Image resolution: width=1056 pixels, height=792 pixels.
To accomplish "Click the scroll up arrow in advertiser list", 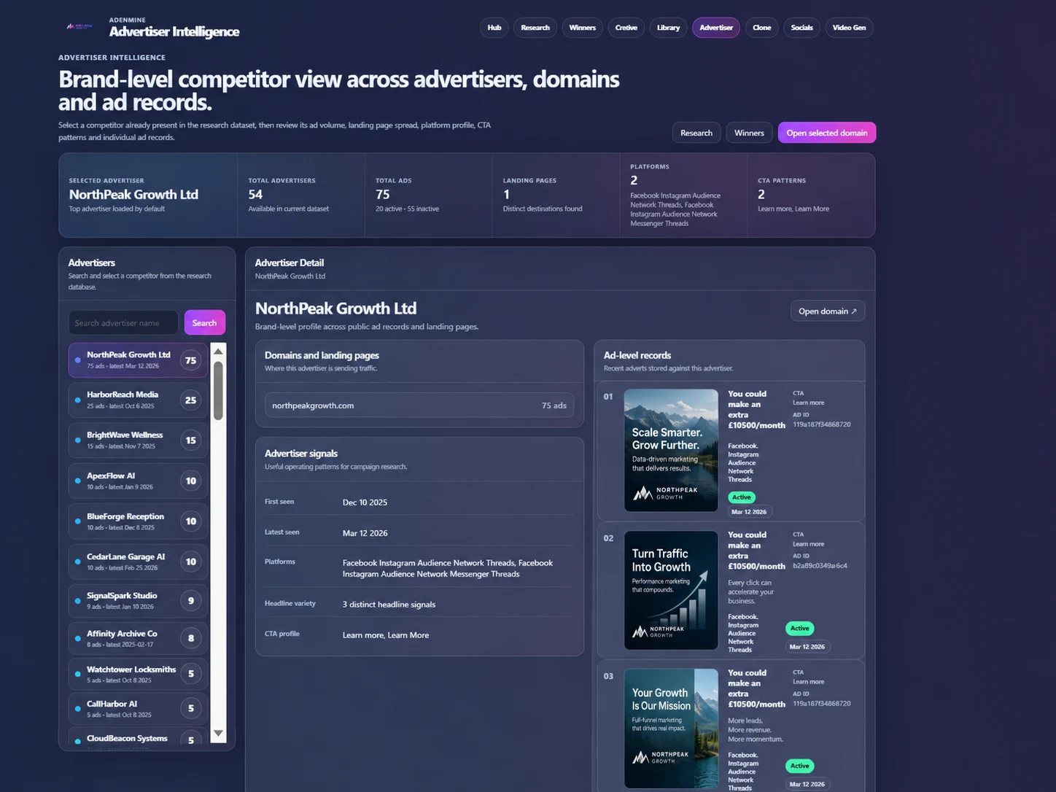I will [x=218, y=351].
